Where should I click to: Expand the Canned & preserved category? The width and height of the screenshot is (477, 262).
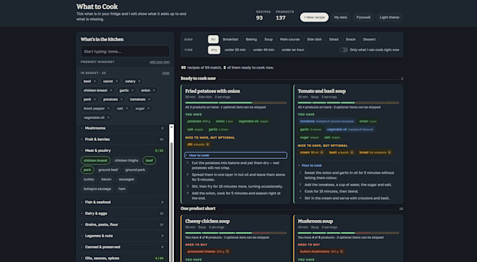(123, 247)
